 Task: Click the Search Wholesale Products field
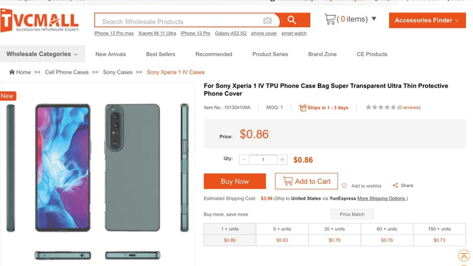pyautogui.click(x=180, y=21)
